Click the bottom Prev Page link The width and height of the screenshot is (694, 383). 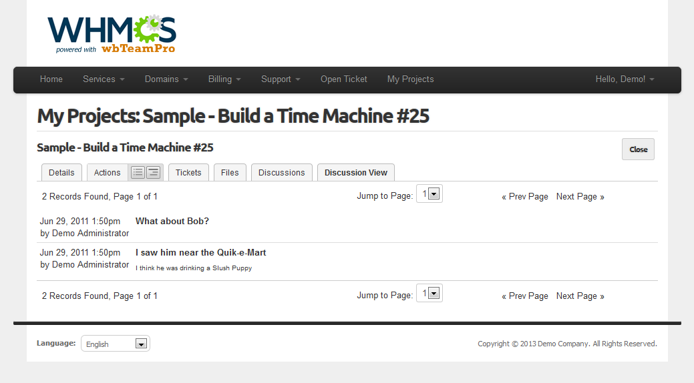click(525, 296)
